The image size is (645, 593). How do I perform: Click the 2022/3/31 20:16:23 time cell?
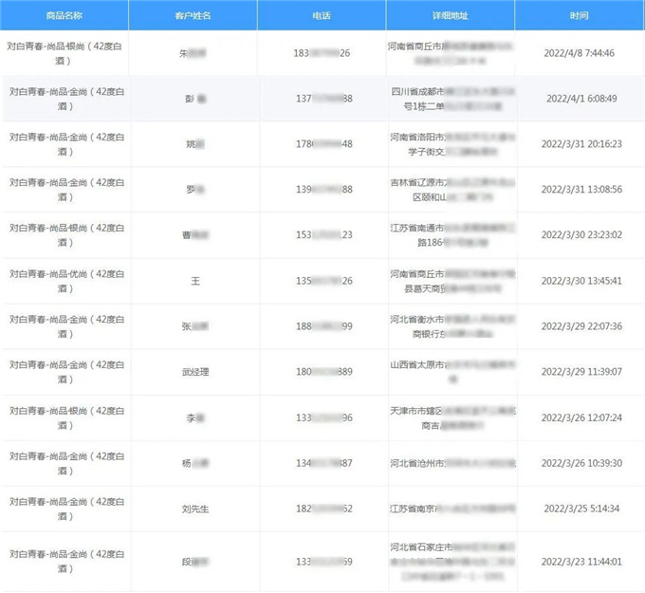pyautogui.click(x=580, y=144)
